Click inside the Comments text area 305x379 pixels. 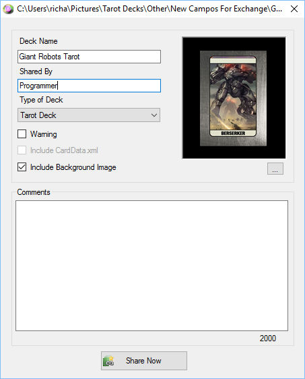coord(151,266)
